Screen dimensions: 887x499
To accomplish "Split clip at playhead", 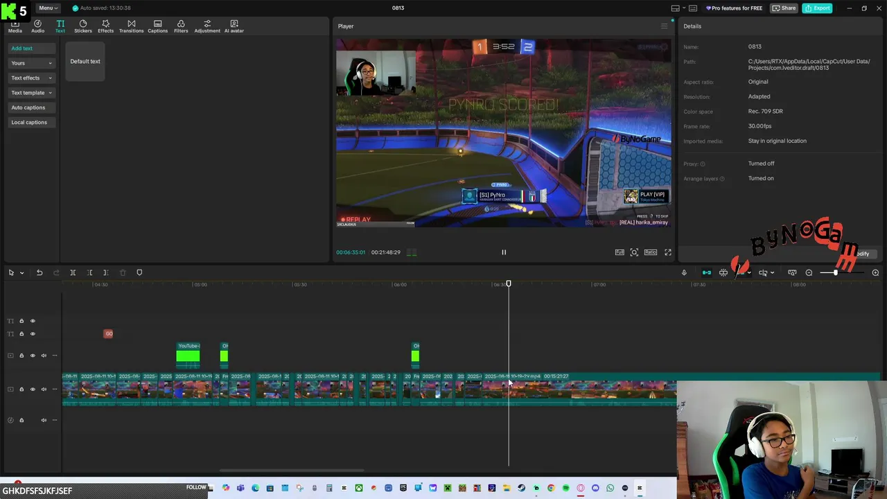I will 73,272.
